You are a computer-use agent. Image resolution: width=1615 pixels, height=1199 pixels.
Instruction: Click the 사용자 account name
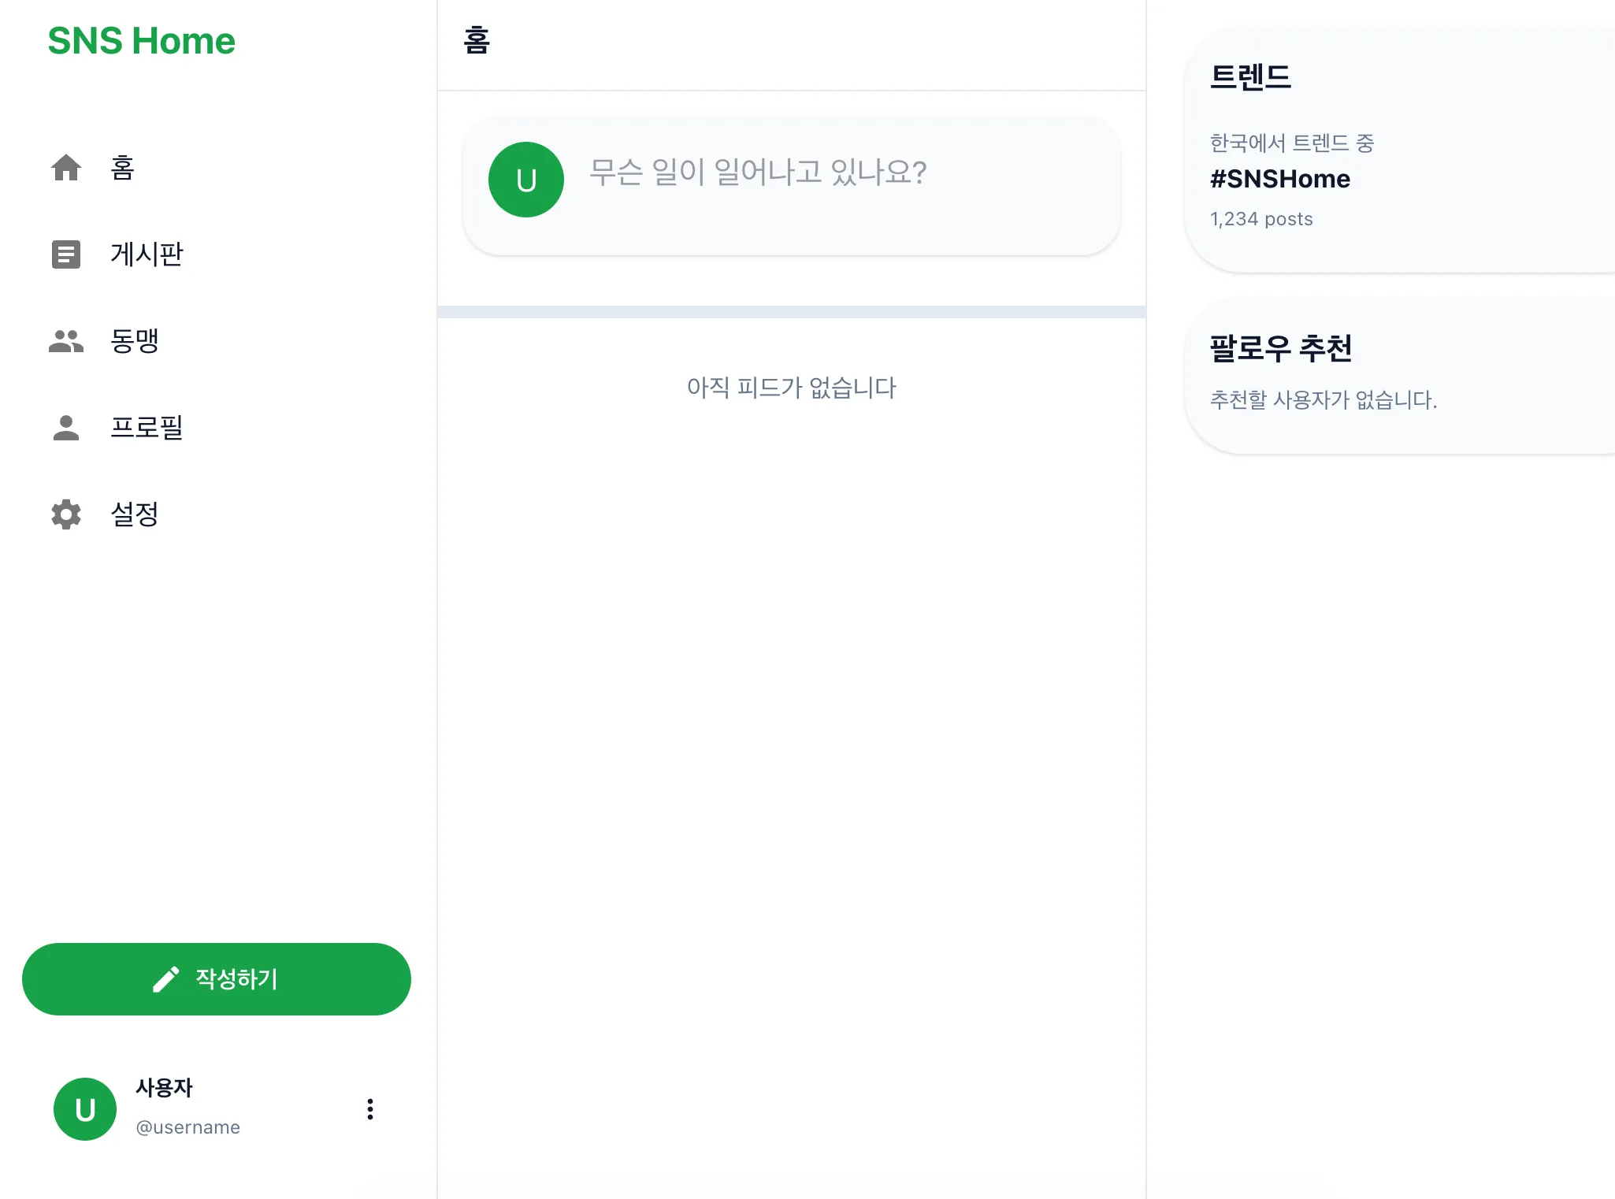point(164,1088)
